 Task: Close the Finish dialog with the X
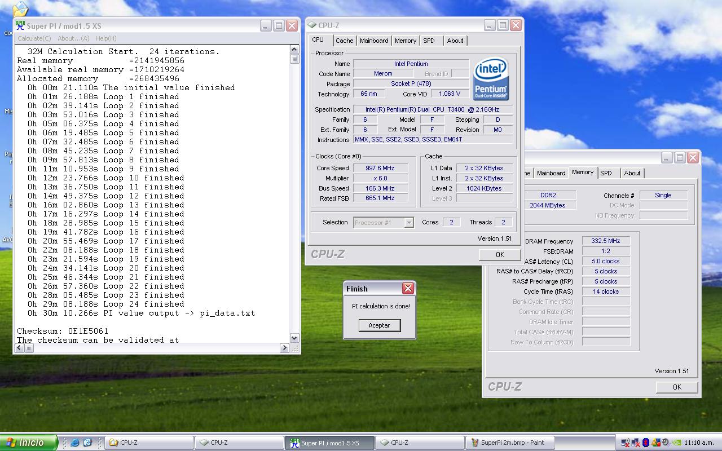(408, 289)
